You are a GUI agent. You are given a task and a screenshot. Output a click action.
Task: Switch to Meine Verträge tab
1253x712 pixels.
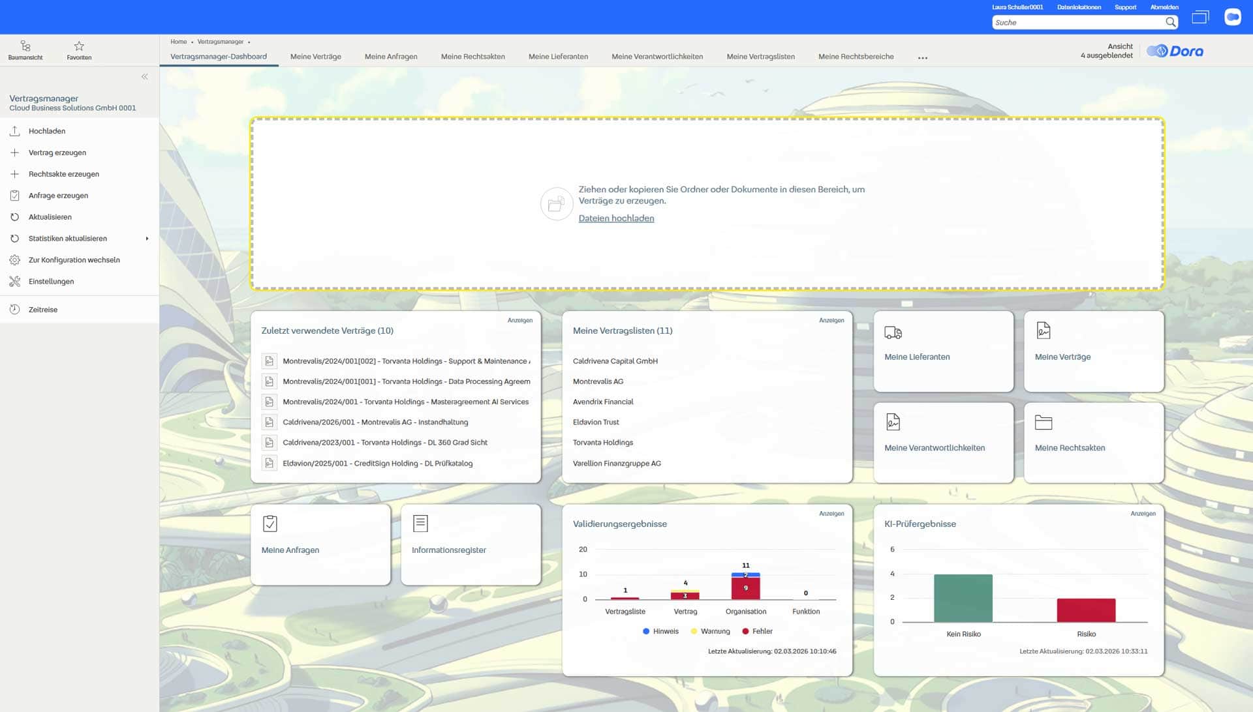click(x=315, y=57)
